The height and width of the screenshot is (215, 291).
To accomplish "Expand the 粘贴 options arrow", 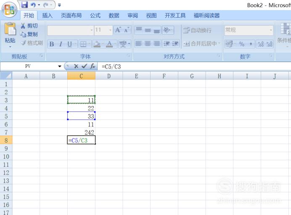I will pyautogui.click(x=10, y=47).
